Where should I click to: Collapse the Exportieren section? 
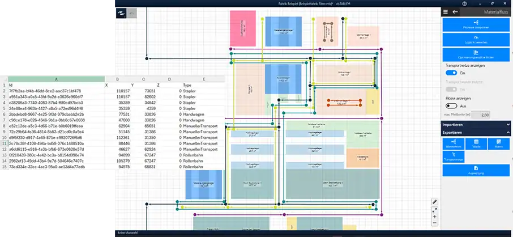(x=476, y=133)
